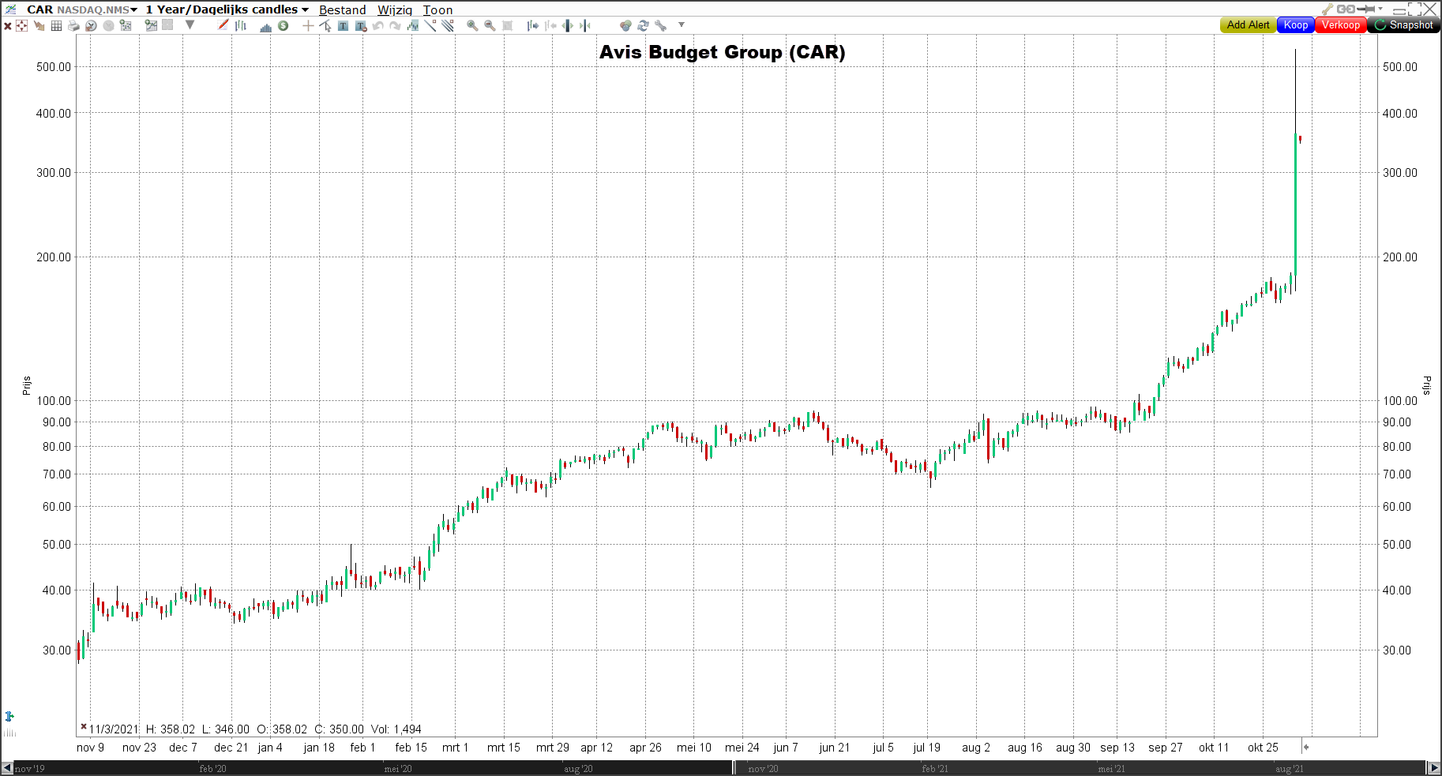Expand the gray triangle toolbar dropdown
Image resolution: width=1442 pixels, height=776 pixels.
point(190,24)
